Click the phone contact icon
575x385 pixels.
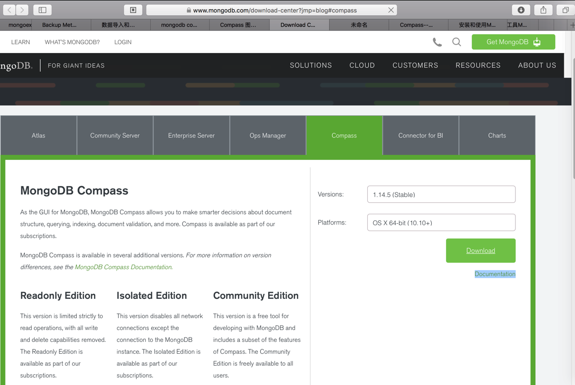point(437,42)
